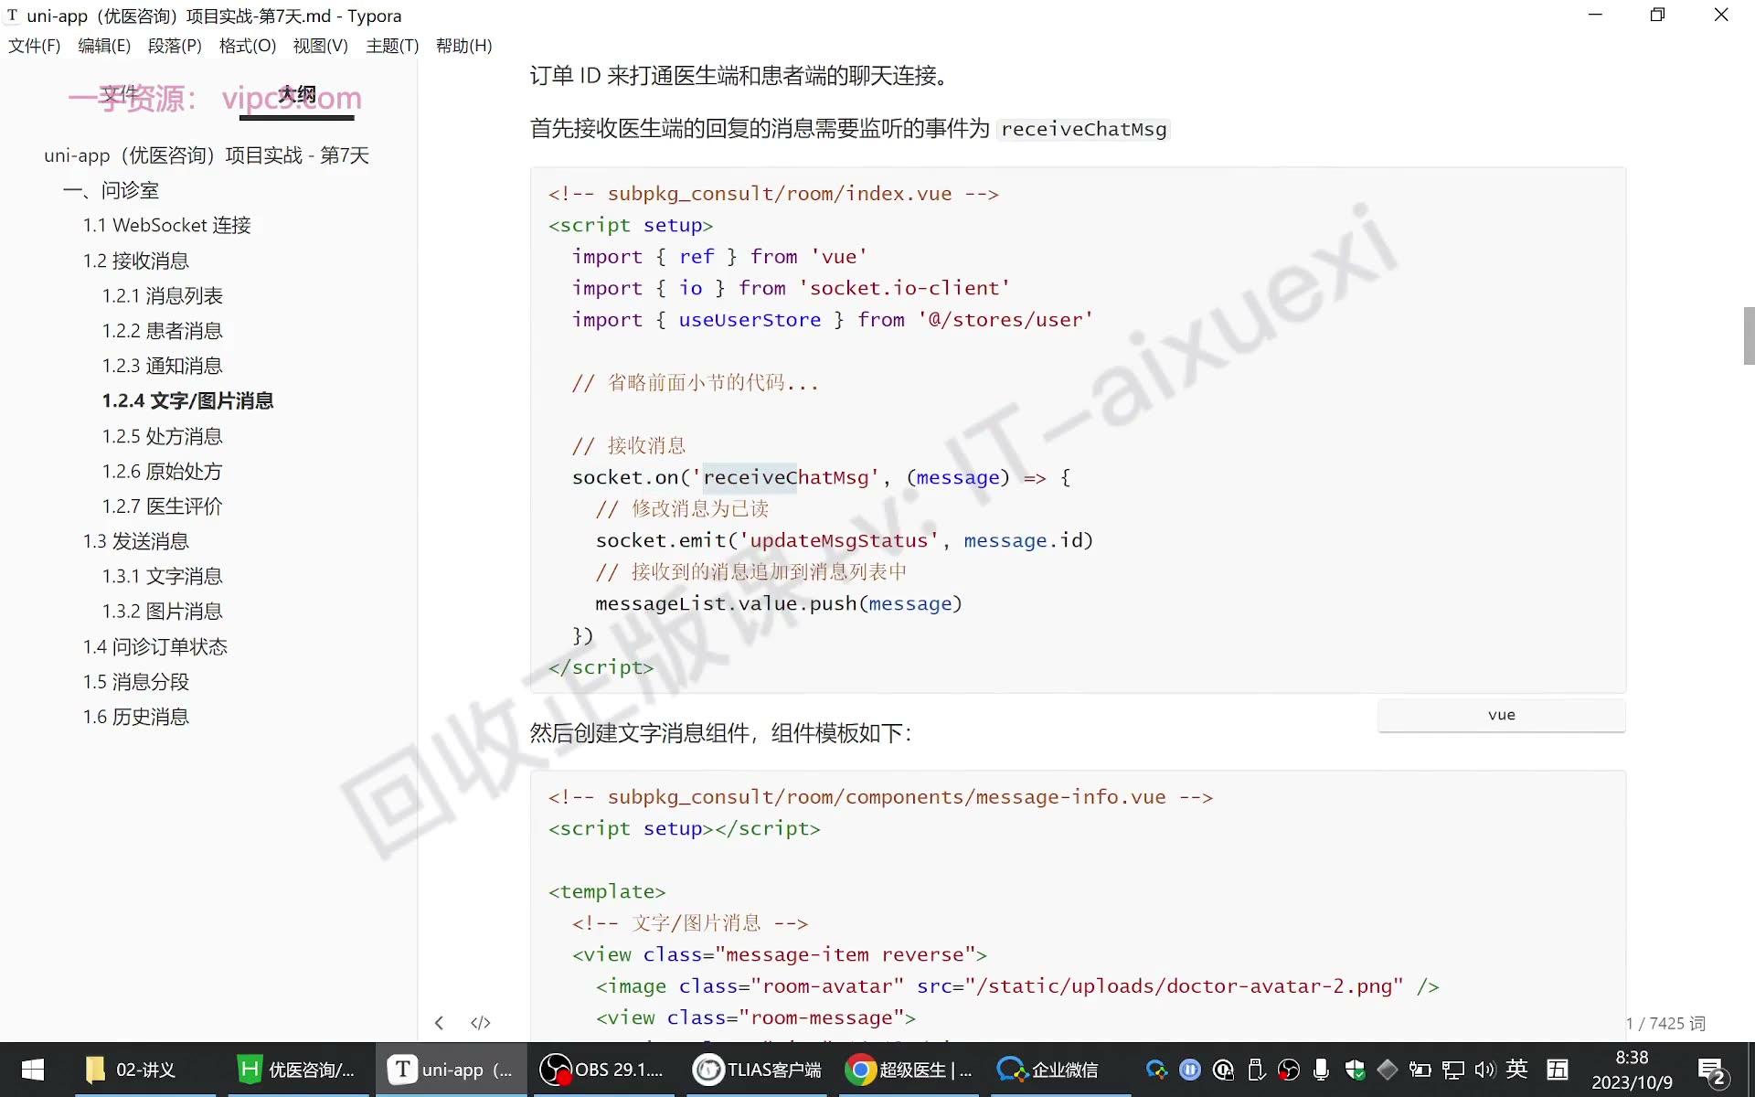Click the back arrow to collapse the sidebar
Image resolution: width=1755 pixels, height=1097 pixels.
click(440, 1022)
